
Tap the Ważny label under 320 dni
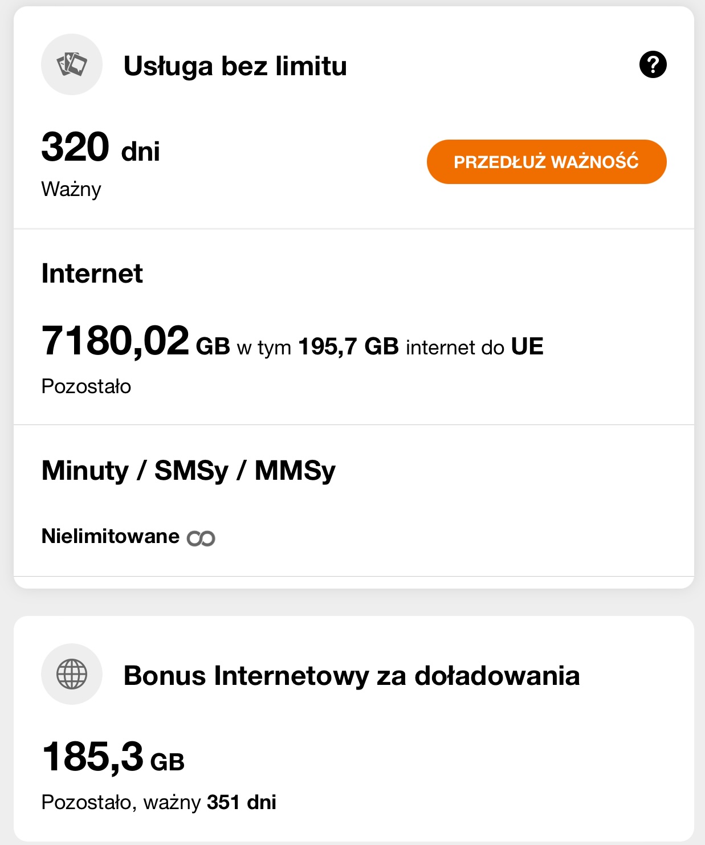click(x=71, y=189)
